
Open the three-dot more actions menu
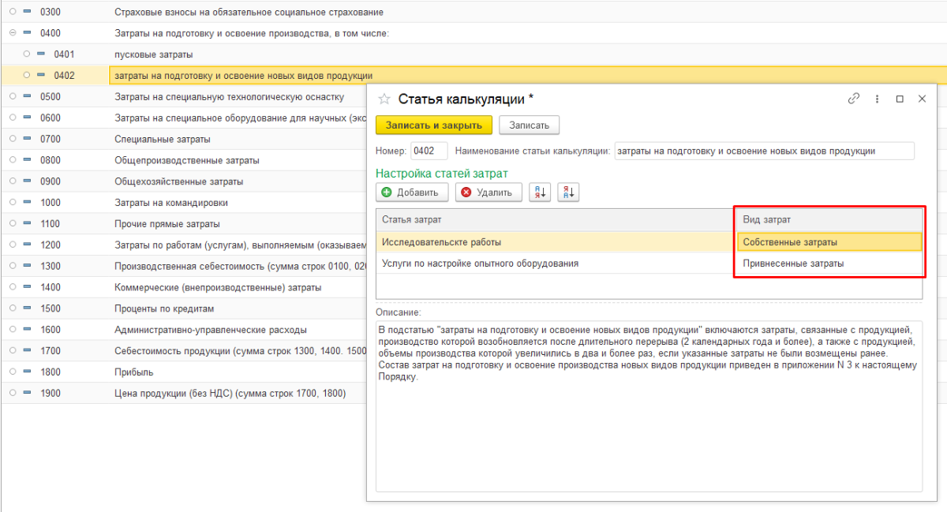click(877, 99)
